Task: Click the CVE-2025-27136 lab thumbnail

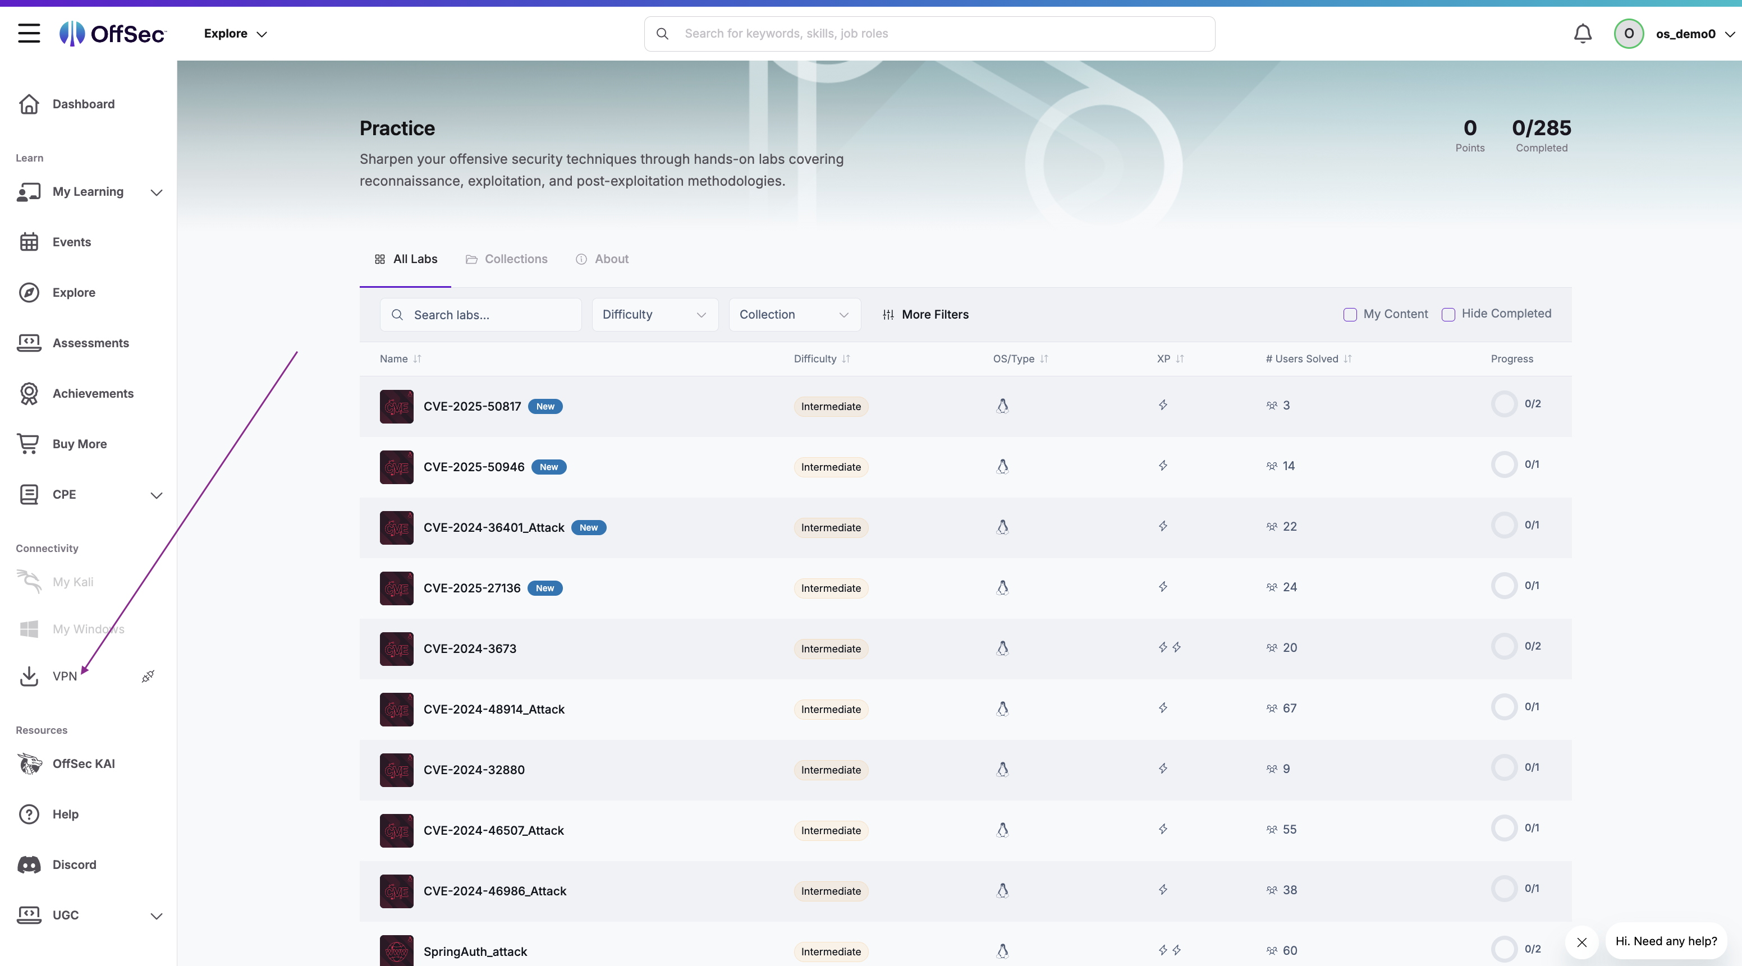Action: point(396,588)
